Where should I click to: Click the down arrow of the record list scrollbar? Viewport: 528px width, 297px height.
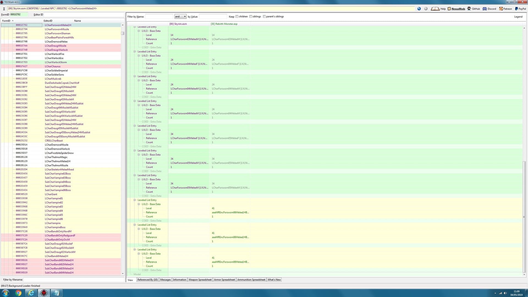coord(123,274)
